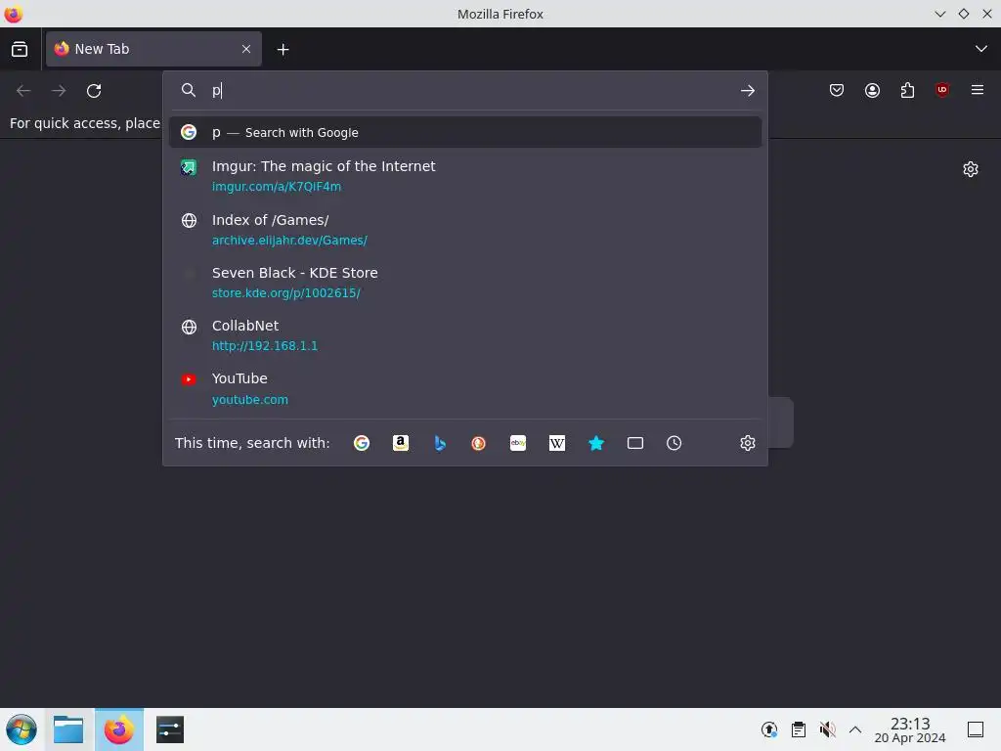The height and width of the screenshot is (751, 1001).
Task: Search this time with DuckDuckGo
Action: tap(478, 443)
